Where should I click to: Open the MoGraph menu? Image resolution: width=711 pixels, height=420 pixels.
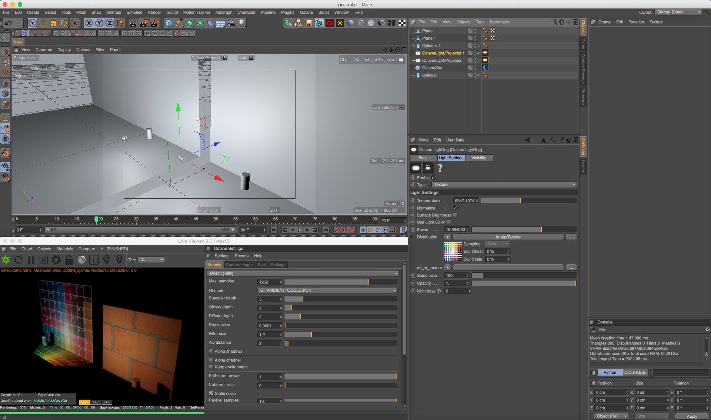click(x=224, y=12)
